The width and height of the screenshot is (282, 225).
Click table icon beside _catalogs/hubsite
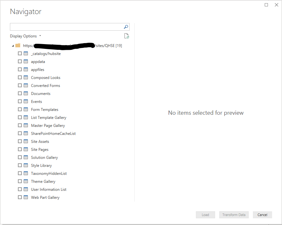pos(26,53)
